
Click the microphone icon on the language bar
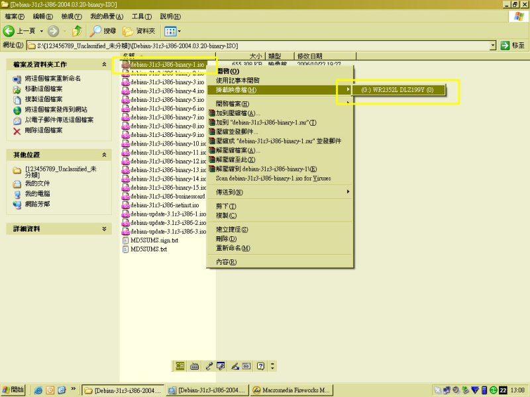209,366
